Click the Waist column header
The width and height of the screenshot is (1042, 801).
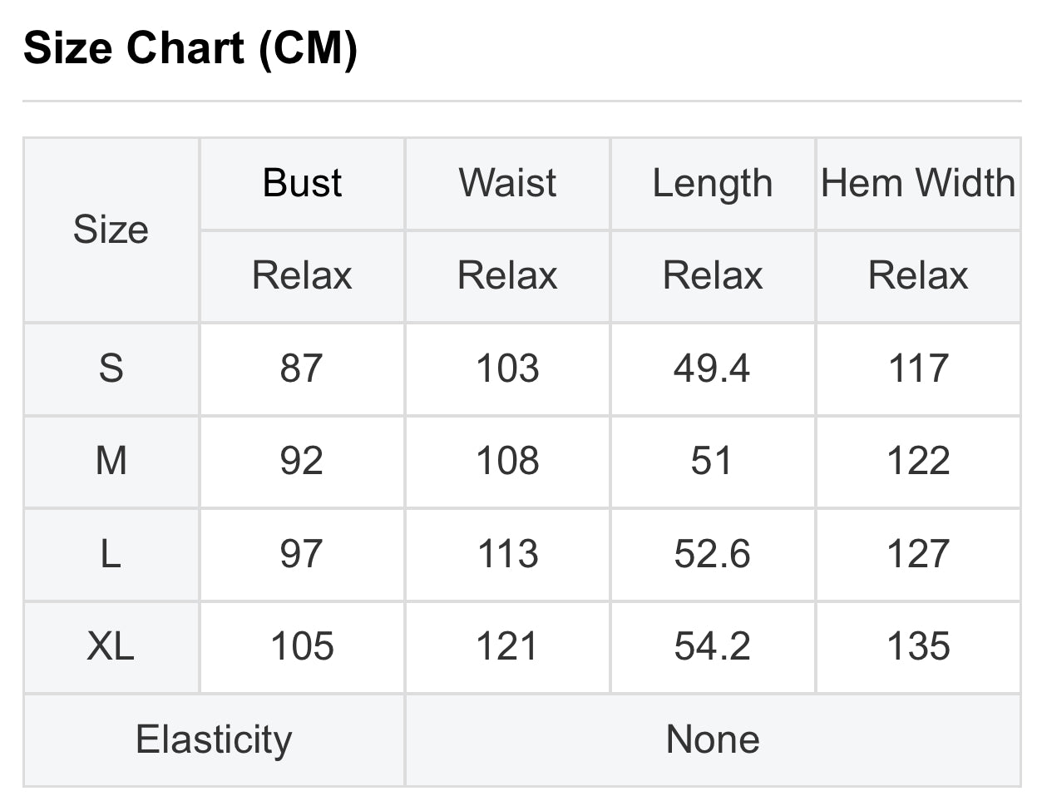coord(507,184)
